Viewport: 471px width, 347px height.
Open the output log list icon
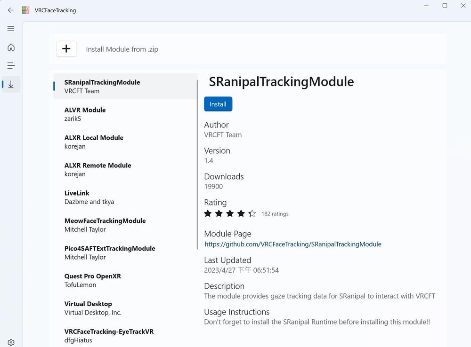[11, 66]
